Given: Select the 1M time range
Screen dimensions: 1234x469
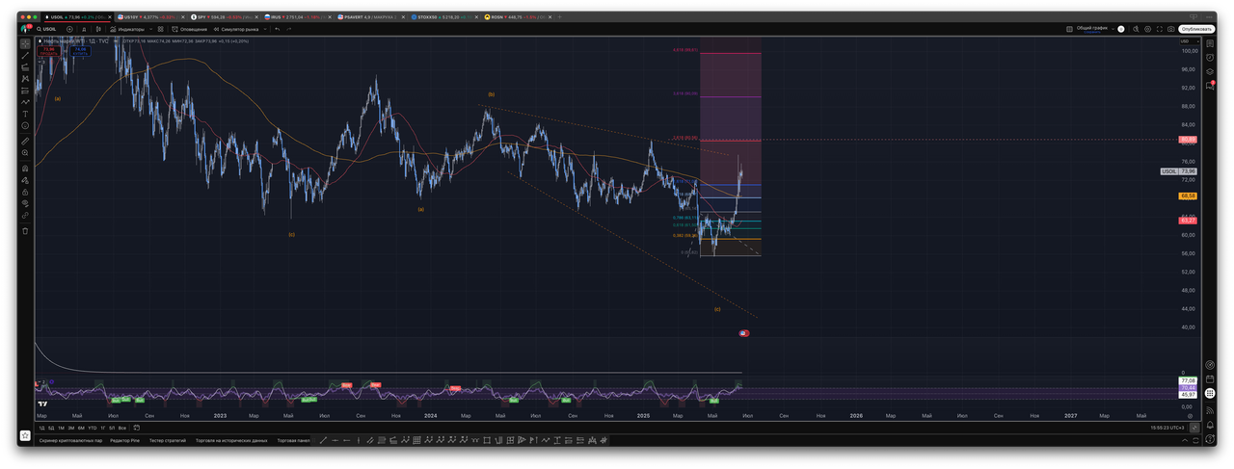Looking at the screenshot, I should pos(61,428).
